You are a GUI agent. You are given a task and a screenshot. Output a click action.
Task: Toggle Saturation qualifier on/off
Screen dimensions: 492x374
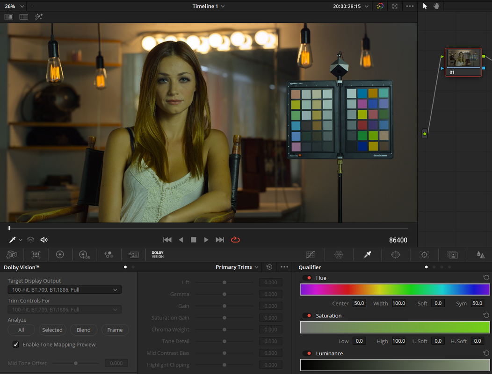[307, 315]
